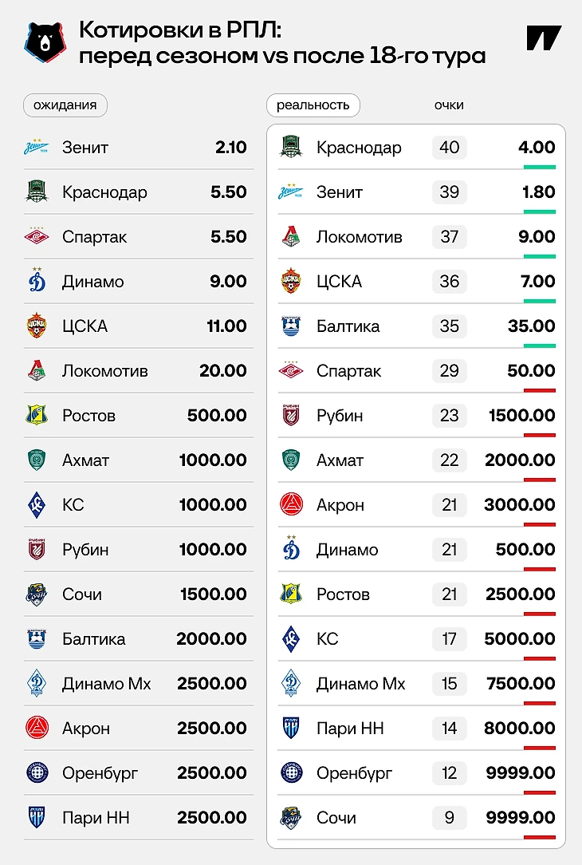
Task: Click red bar under Spartak's 50.00 odds
Action: 539,390
